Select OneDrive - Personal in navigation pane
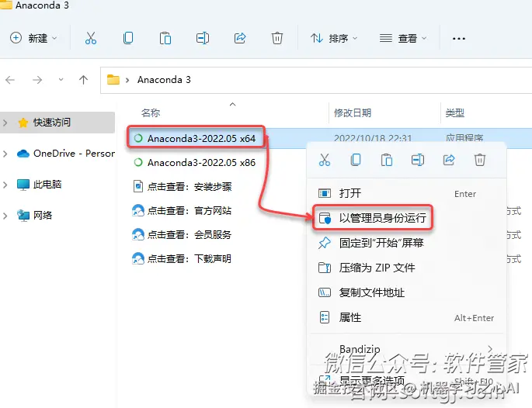Screen dimensions: 532x408 [x=66, y=154]
